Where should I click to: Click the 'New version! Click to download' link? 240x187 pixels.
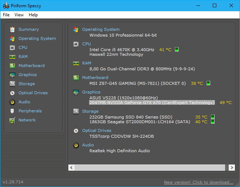click(199, 182)
